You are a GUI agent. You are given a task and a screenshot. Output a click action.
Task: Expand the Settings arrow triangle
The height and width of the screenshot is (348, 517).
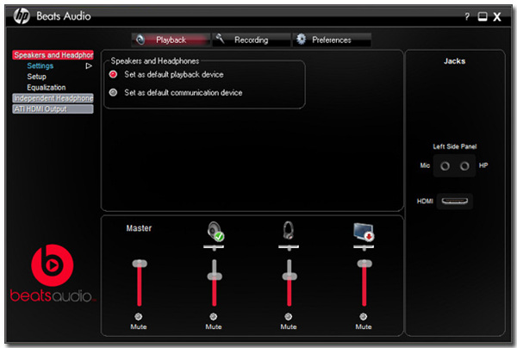89,66
